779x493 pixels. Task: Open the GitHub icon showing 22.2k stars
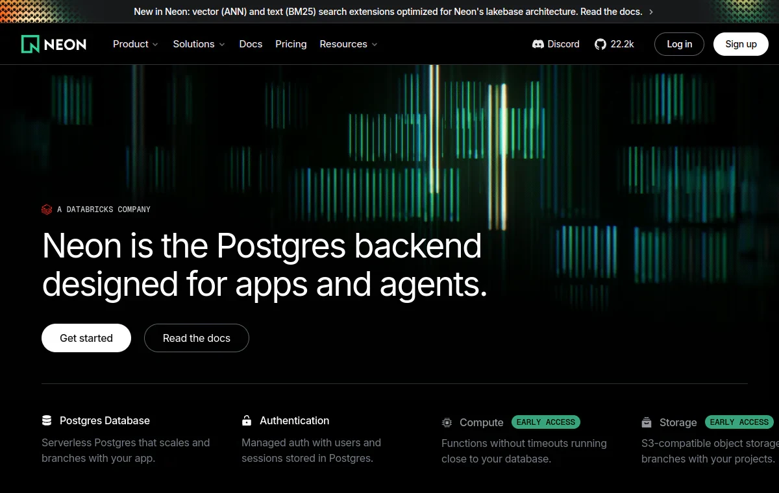click(600, 44)
